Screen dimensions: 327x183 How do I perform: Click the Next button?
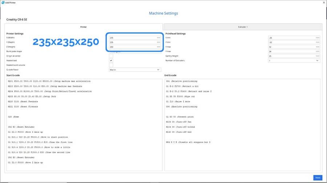318,178
